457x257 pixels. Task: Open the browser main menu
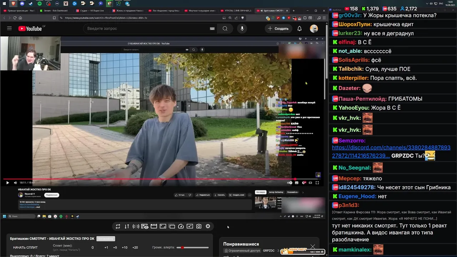(x=324, y=18)
